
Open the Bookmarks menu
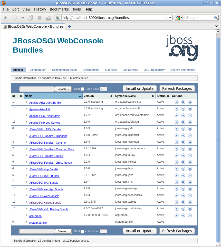coord(59,9)
